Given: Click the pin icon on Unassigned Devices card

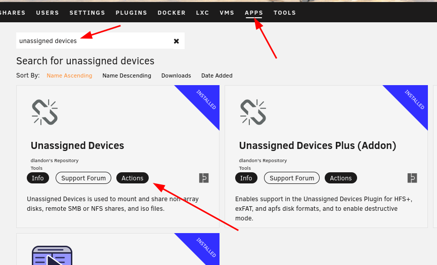Looking at the screenshot, I should [x=204, y=178].
